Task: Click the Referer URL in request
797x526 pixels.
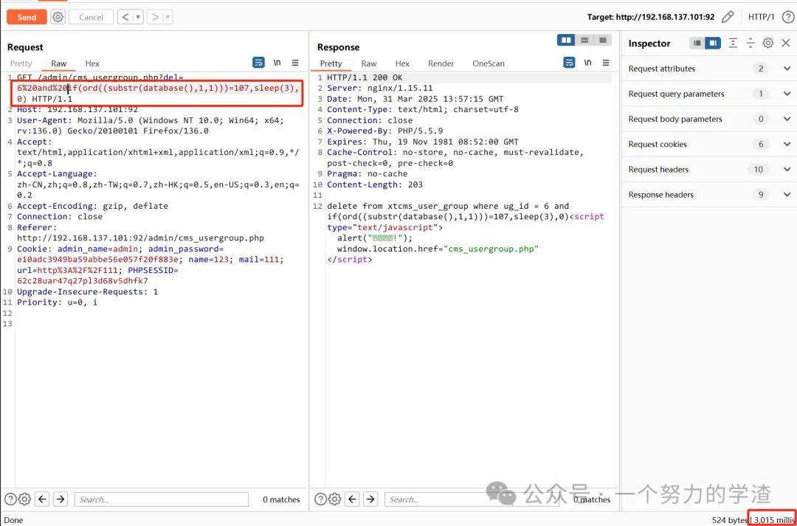Action: (x=140, y=238)
